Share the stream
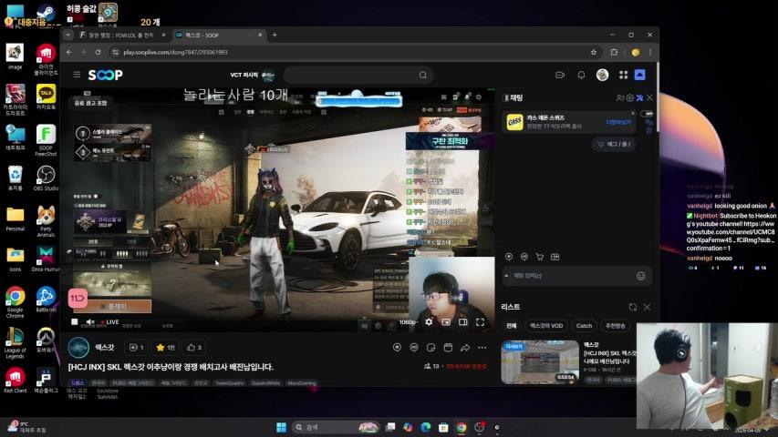This screenshot has width=778, height=437. pos(465,348)
